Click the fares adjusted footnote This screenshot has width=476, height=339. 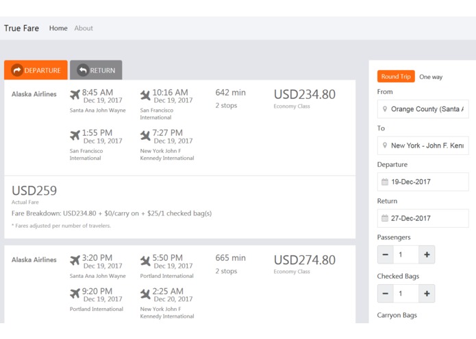(61, 226)
